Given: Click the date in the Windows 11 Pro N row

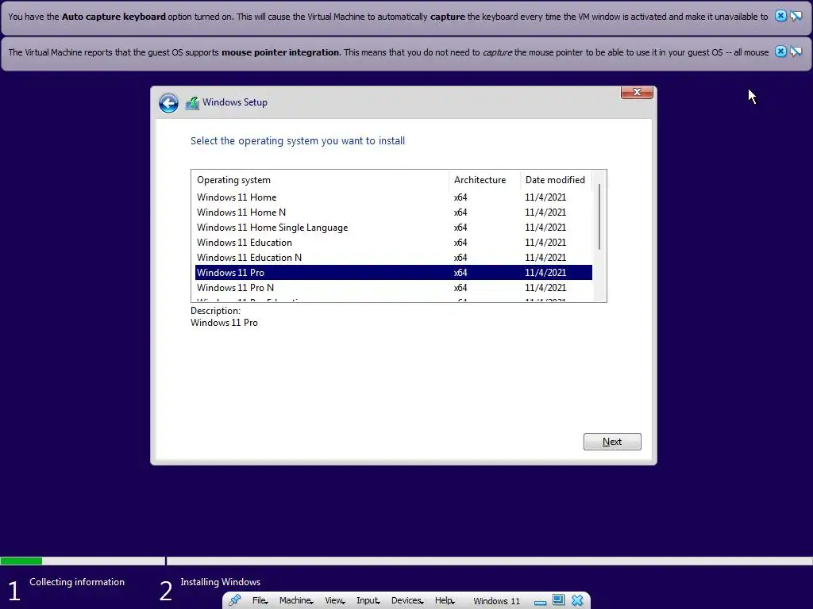Looking at the screenshot, I should click(545, 287).
